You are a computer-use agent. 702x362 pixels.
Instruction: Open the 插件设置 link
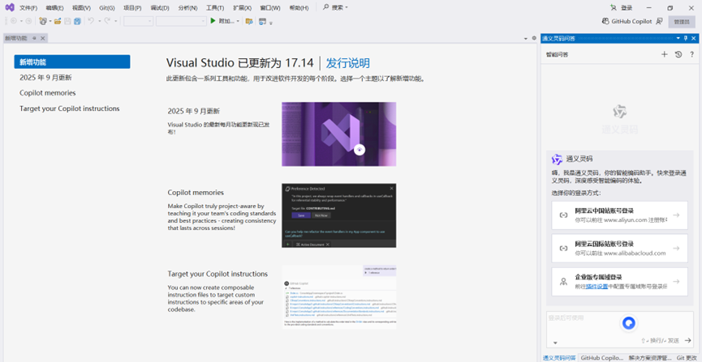pyautogui.click(x=596, y=286)
